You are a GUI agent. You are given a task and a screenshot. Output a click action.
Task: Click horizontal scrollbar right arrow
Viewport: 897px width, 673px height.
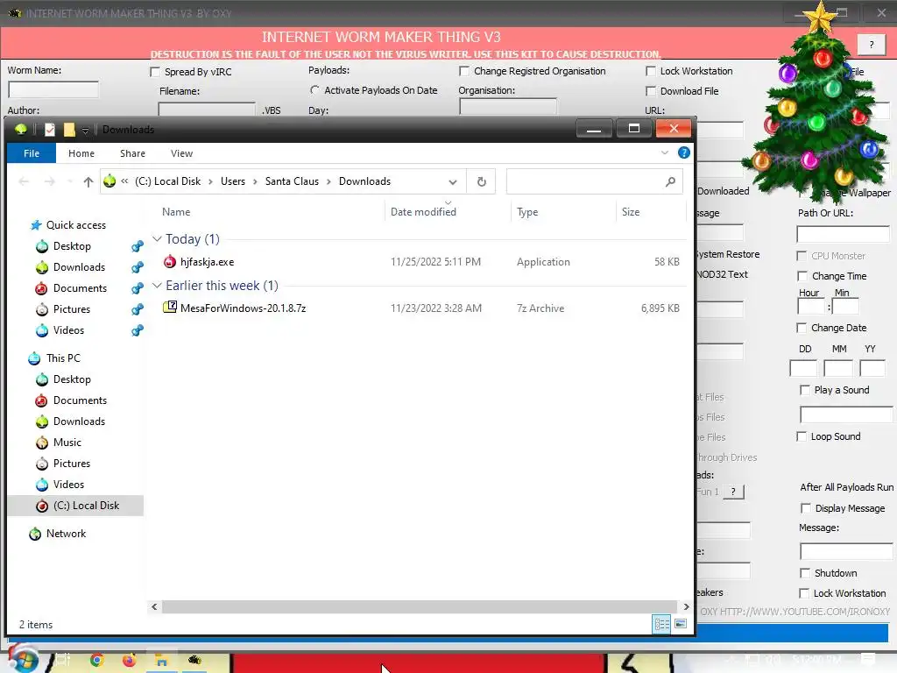[686, 606]
